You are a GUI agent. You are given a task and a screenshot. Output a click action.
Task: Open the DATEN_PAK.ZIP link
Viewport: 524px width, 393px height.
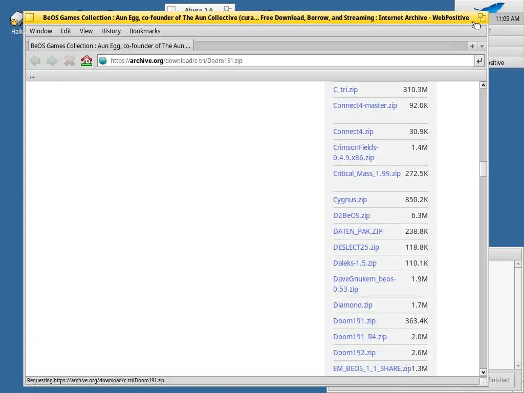pyautogui.click(x=358, y=231)
